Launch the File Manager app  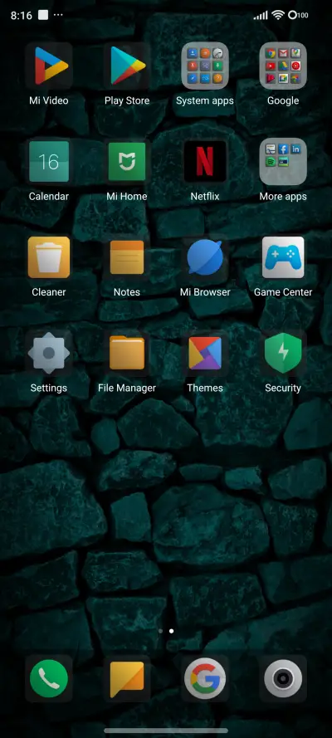tap(127, 353)
